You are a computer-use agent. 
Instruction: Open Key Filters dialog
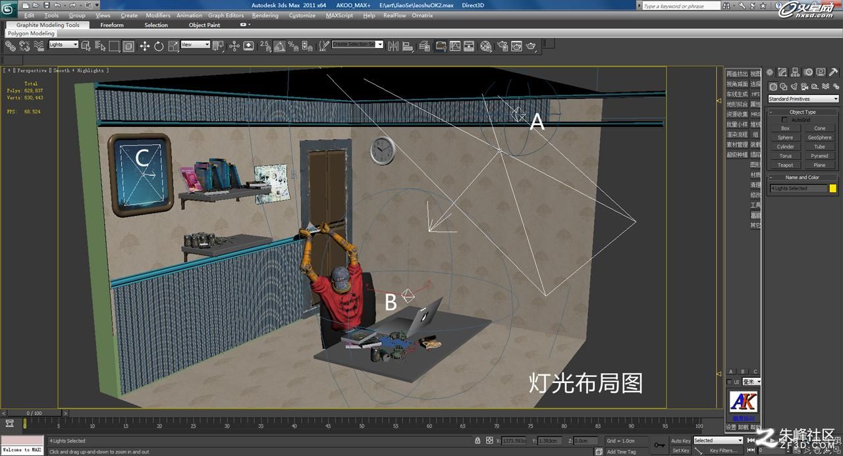[x=723, y=451]
